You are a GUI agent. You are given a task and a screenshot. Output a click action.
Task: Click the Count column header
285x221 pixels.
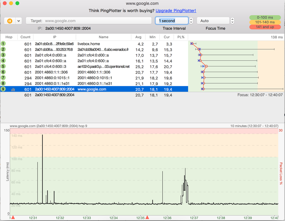click(x=25, y=37)
